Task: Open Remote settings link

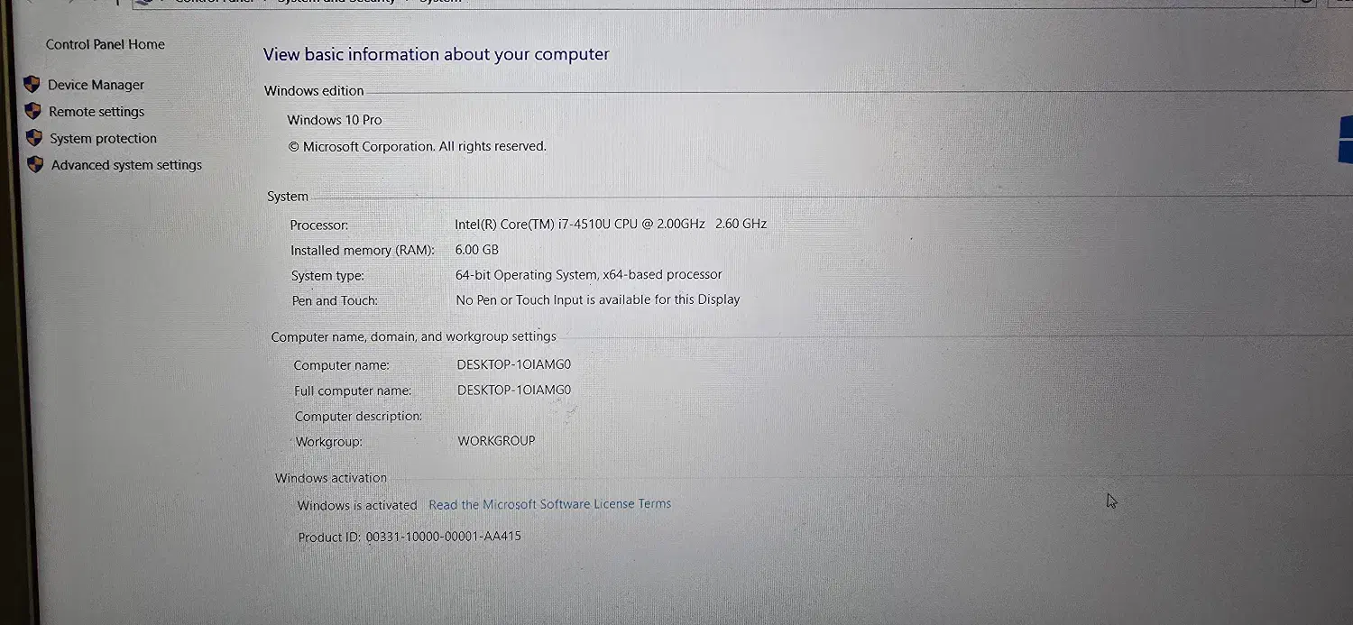Action: [x=97, y=112]
